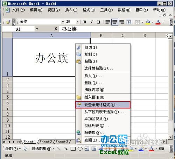This screenshot has width=175, height=159.
Task: Click the Text Box tool icon
Action: (x=87, y=149)
